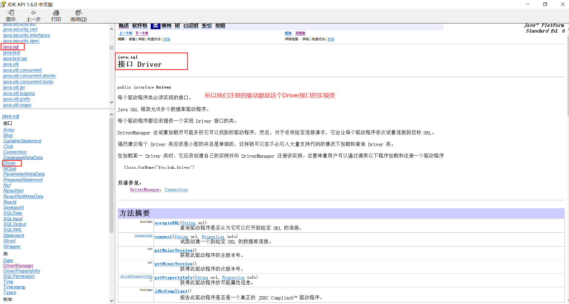The height and width of the screenshot is (304, 569).
Task: Click the 无框架 (No Frames) link
Action: [300, 33]
